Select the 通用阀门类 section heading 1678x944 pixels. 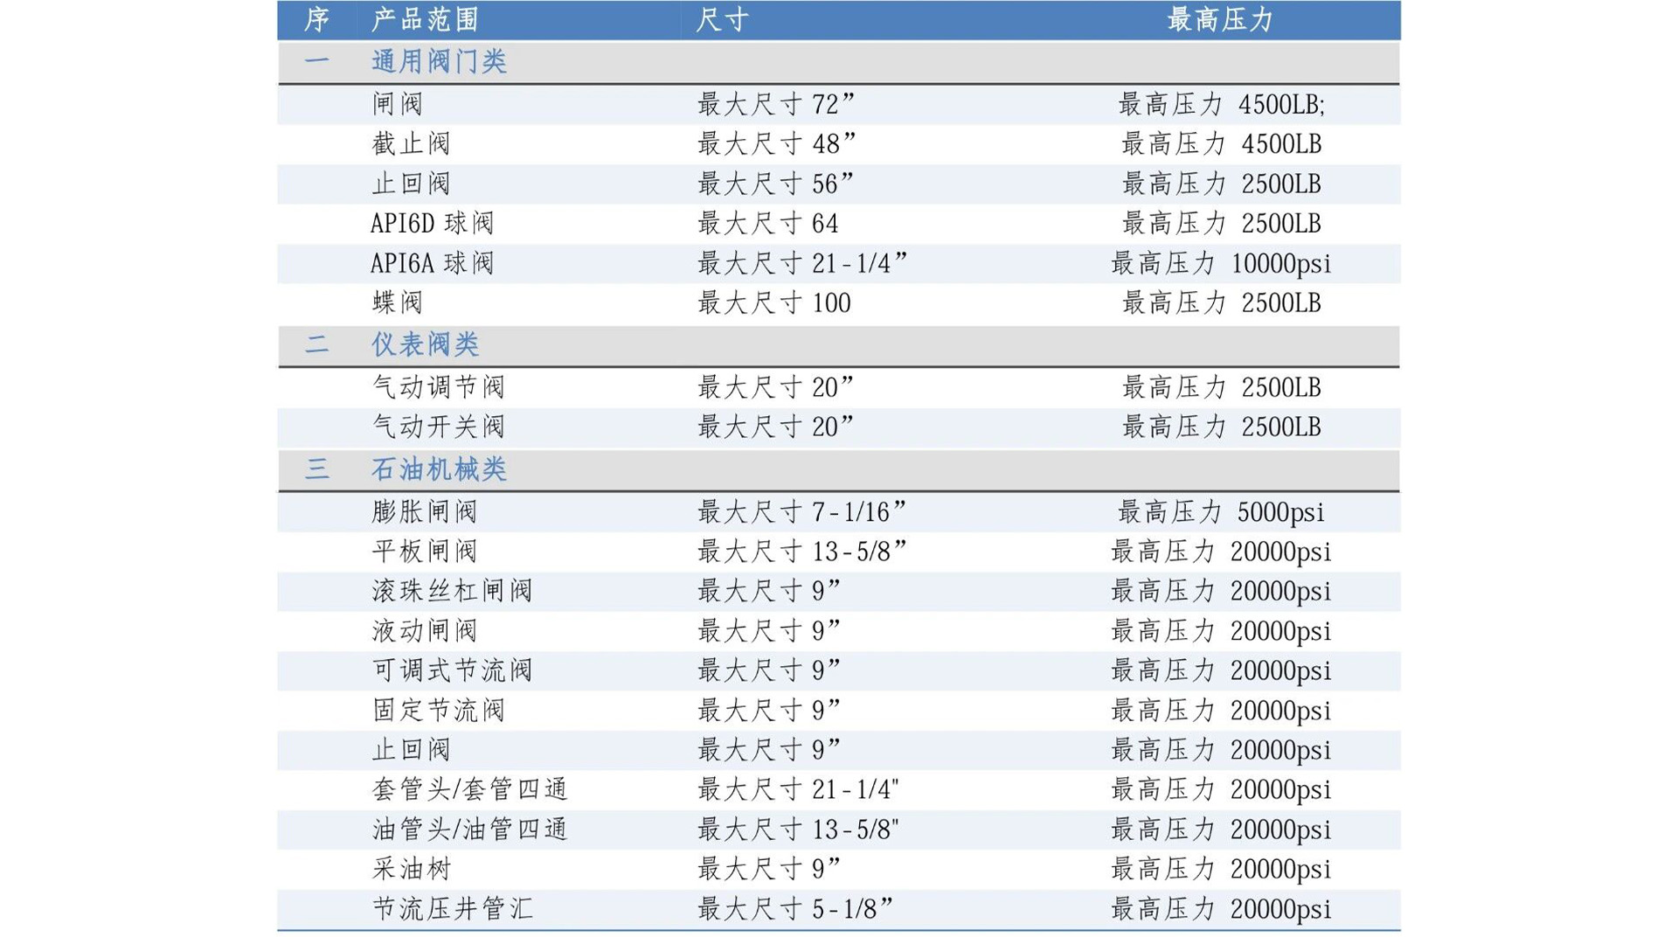click(439, 61)
